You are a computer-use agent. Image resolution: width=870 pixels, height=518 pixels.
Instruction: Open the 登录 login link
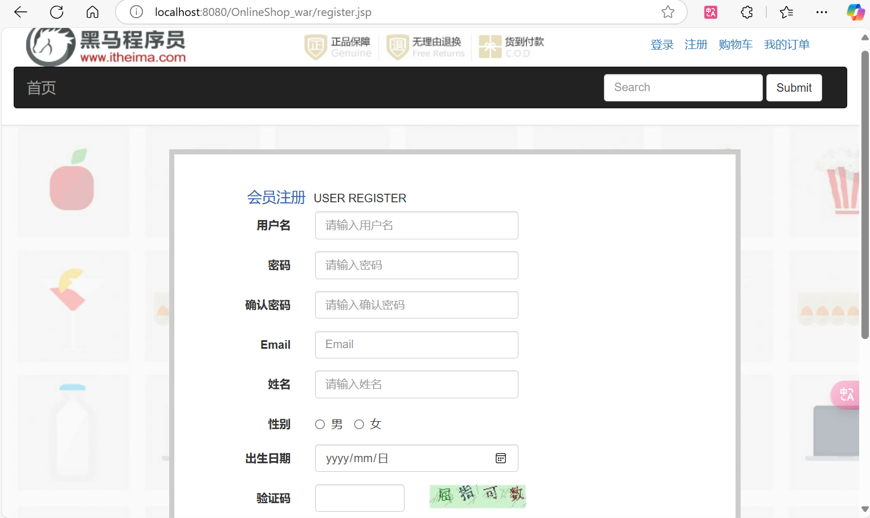[662, 44]
